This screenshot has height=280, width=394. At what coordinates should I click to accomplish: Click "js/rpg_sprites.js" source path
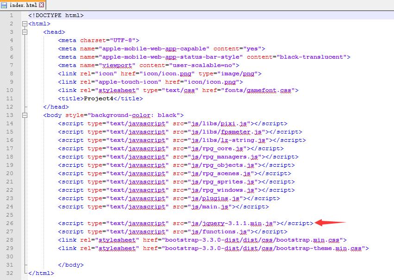click(223, 182)
